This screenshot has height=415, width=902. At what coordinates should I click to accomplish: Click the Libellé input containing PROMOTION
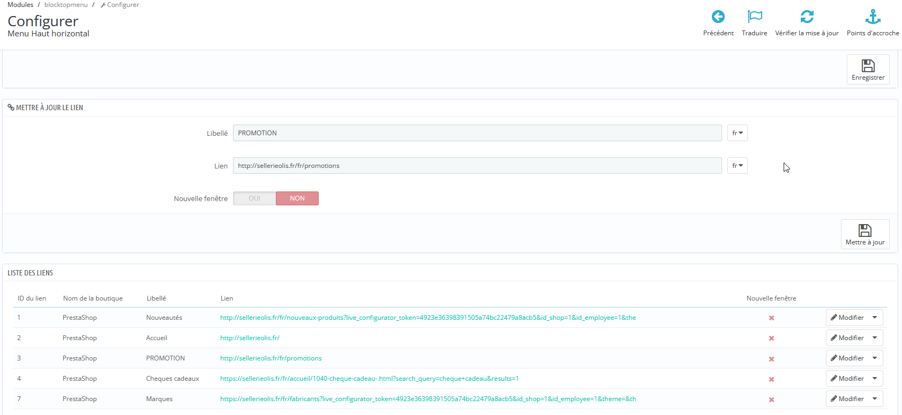pyautogui.click(x=477, y=133)
